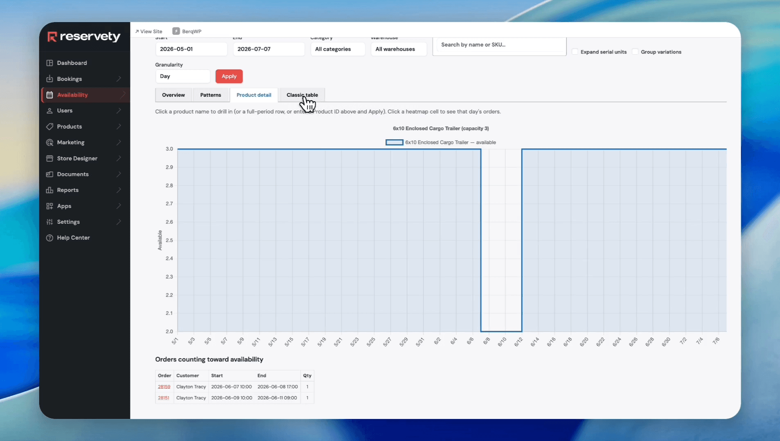Click the Start date field 2026-05-01
The width and height of the screenshot is (780, 441).
(x=191, y=49)
